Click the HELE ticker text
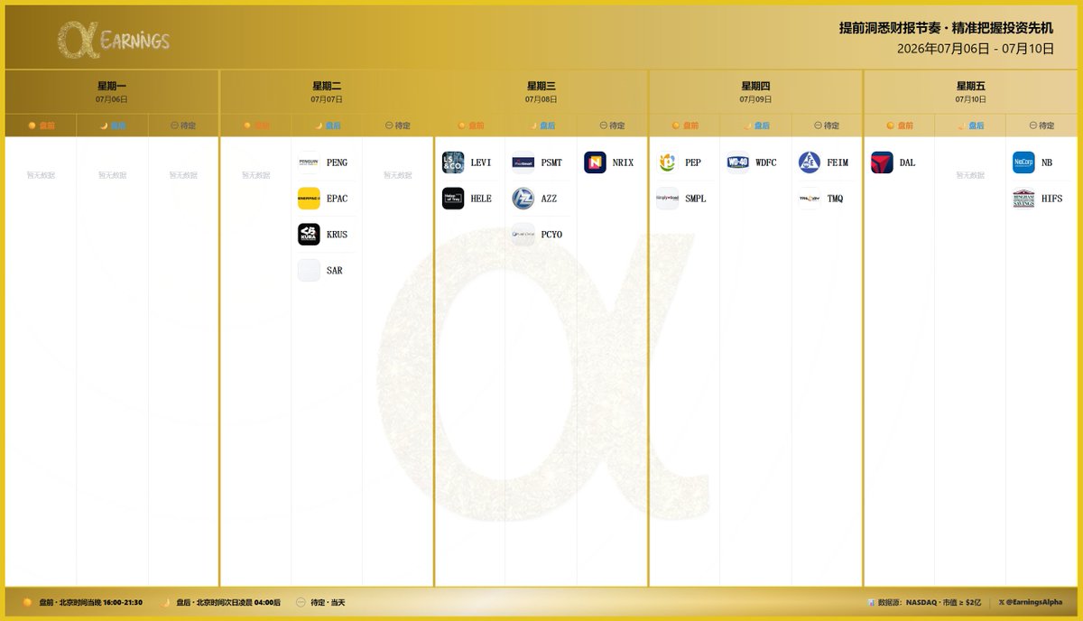The height and width of the screenshot is (621, 1083). pyautogui.click(x=481, y=199)
